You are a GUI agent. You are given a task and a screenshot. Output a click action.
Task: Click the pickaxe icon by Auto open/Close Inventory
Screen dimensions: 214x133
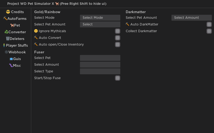coord(36,44)
